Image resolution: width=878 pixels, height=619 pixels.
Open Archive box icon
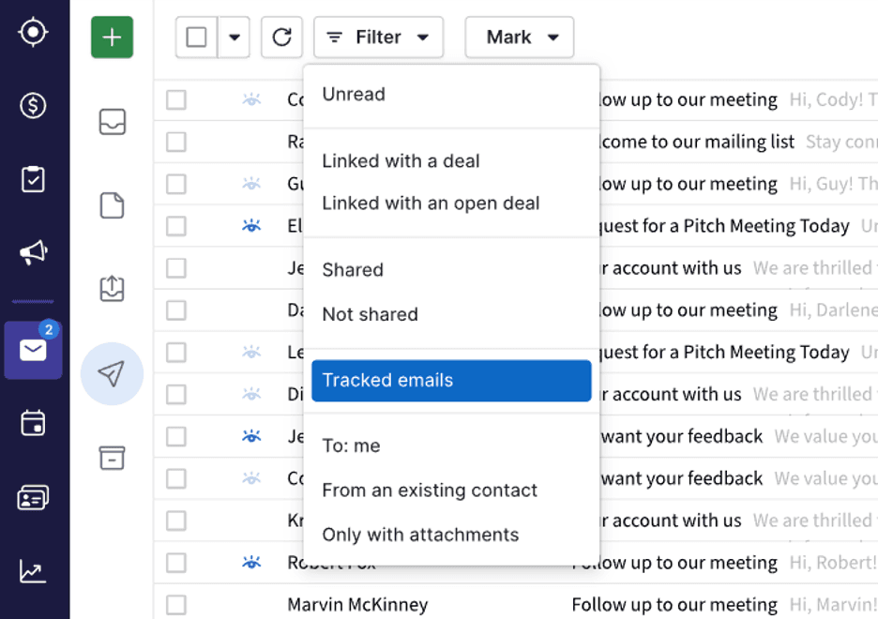click(112, 458)
